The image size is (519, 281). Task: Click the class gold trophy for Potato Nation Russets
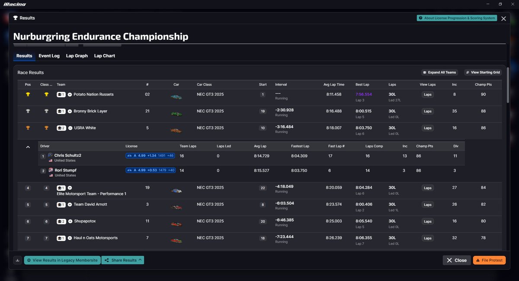pyautogui.click(x=46, y=94)
